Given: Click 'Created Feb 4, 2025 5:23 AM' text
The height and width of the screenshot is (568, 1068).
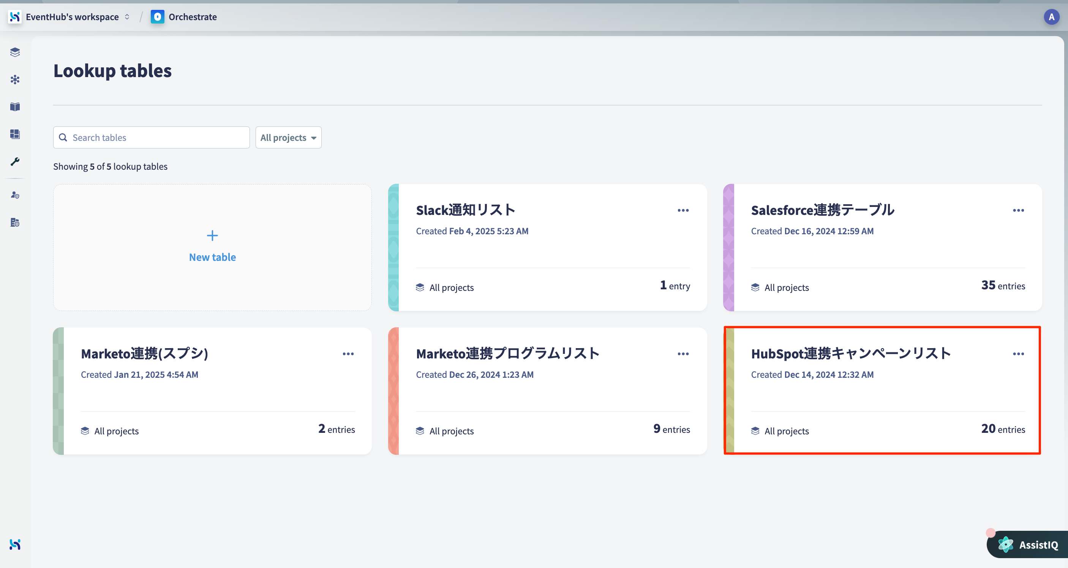Looking at the screenshot, I should (472, 231).
